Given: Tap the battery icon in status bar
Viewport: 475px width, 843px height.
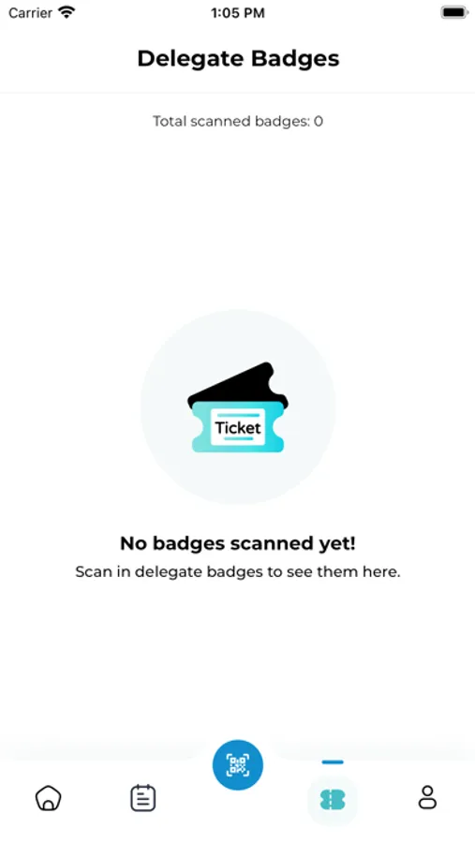Looking at the screenshot, I should click(454, 12).
